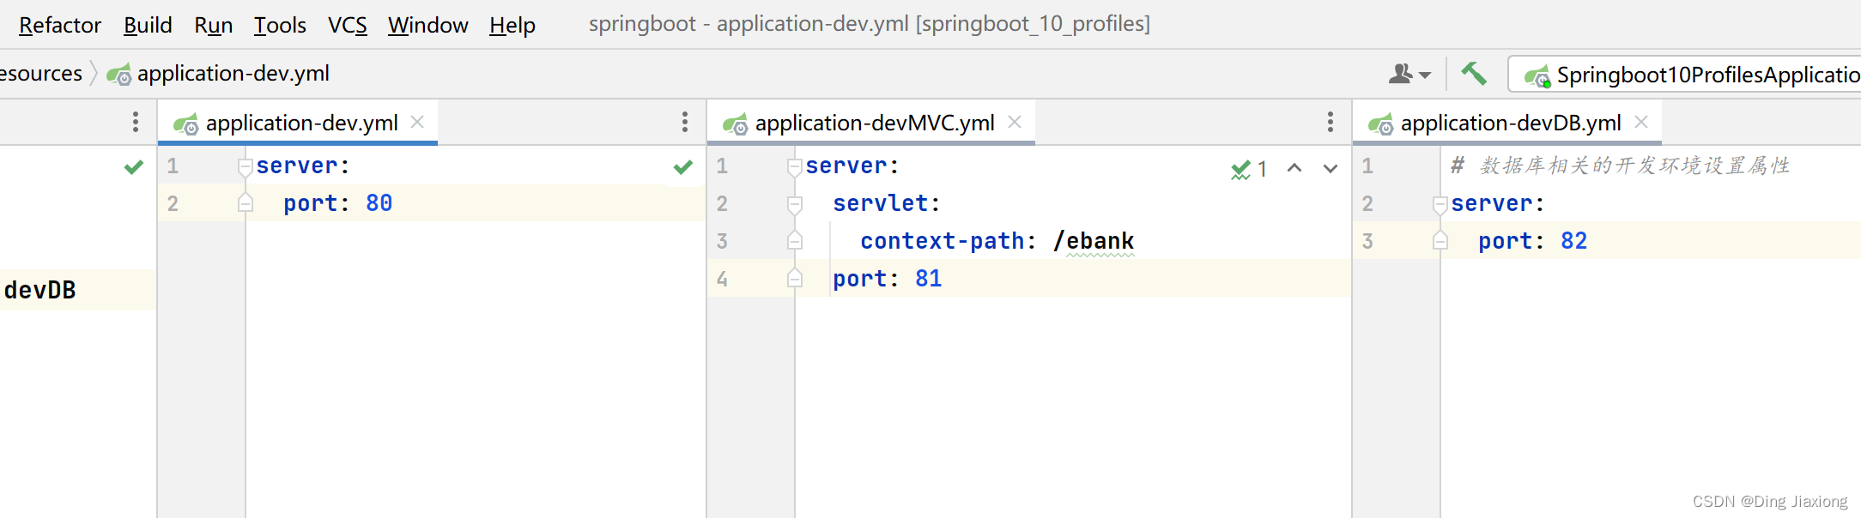Collapse the server block in application-devDB.yml
Viewport: 1861px width, 518px height.
point(1440,204)
